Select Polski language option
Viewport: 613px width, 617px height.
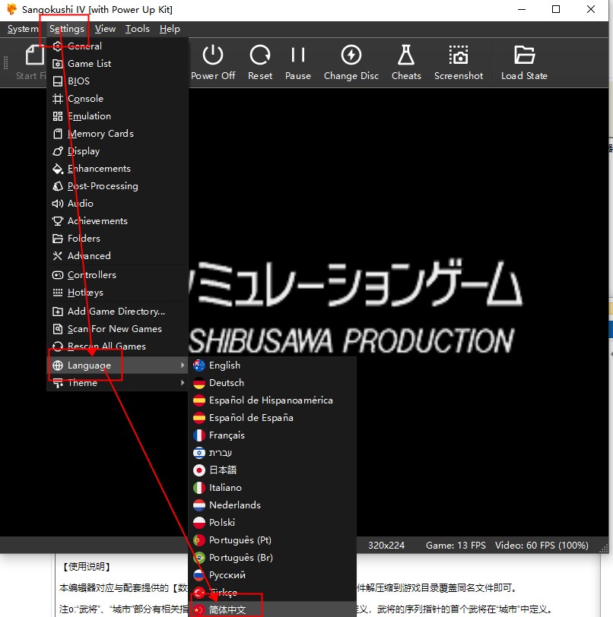point(272,522)
